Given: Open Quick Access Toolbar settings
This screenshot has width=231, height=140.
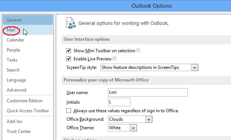Looking at the screenshot, I should [28, 111].
